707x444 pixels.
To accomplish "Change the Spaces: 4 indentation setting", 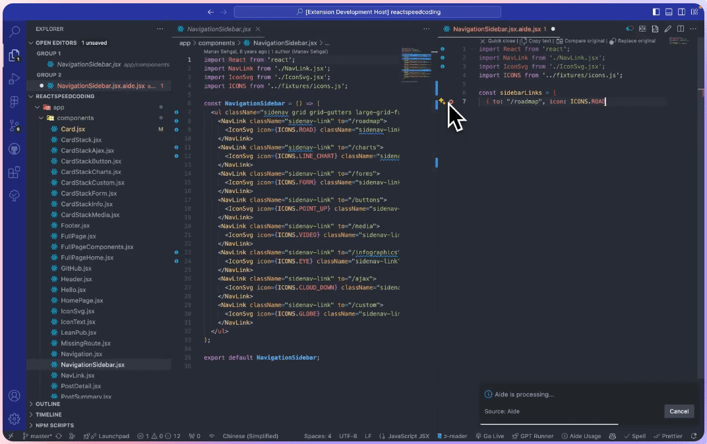I will [x=317, y=436].
